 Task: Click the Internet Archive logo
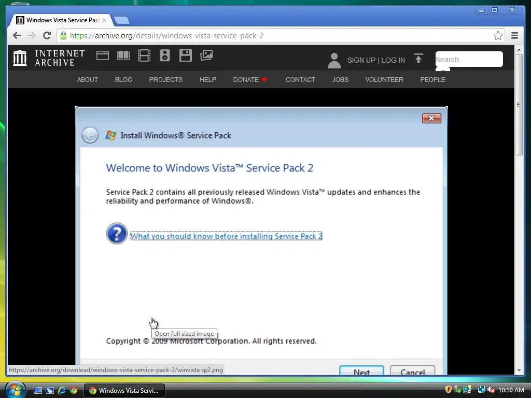point(20,58)
